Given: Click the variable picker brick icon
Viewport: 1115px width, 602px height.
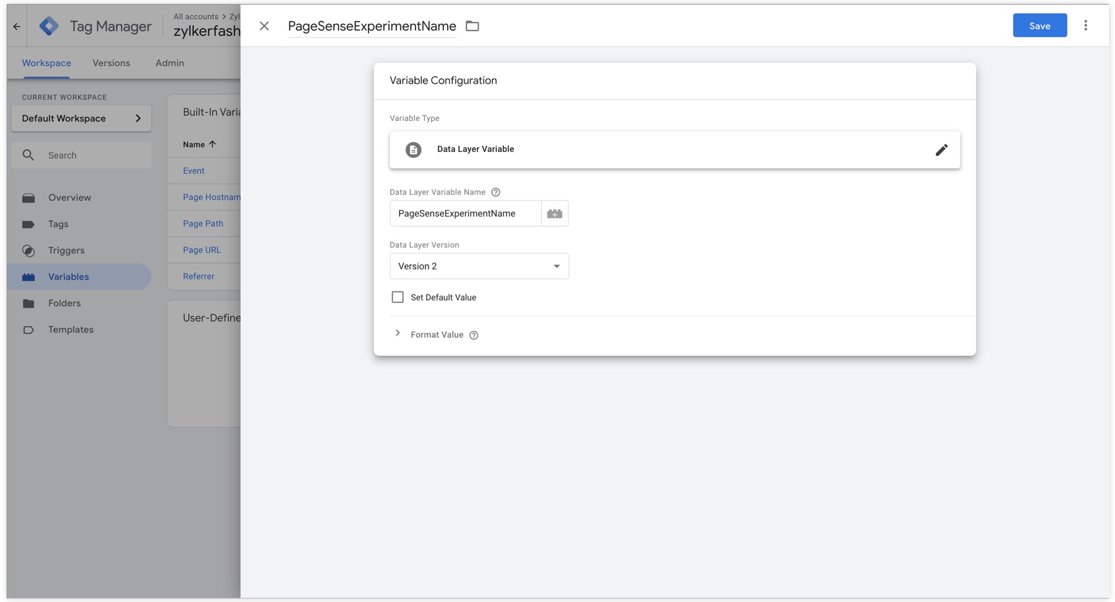Looking at the screenshot, I should pyautogui.click(x=555, y=214).
